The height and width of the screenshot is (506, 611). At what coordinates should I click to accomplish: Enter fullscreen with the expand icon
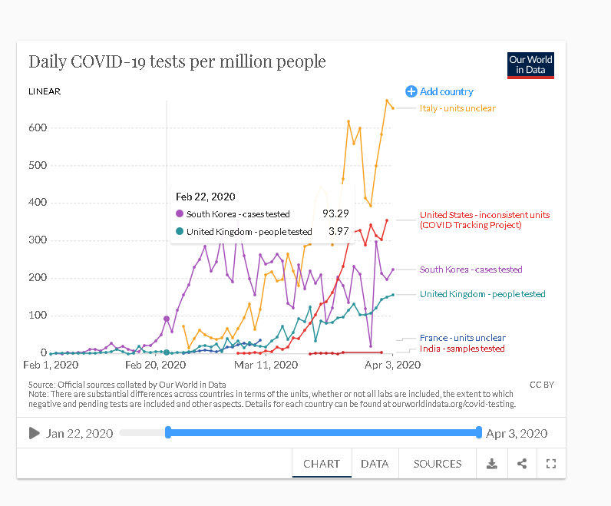pos(550,464)
